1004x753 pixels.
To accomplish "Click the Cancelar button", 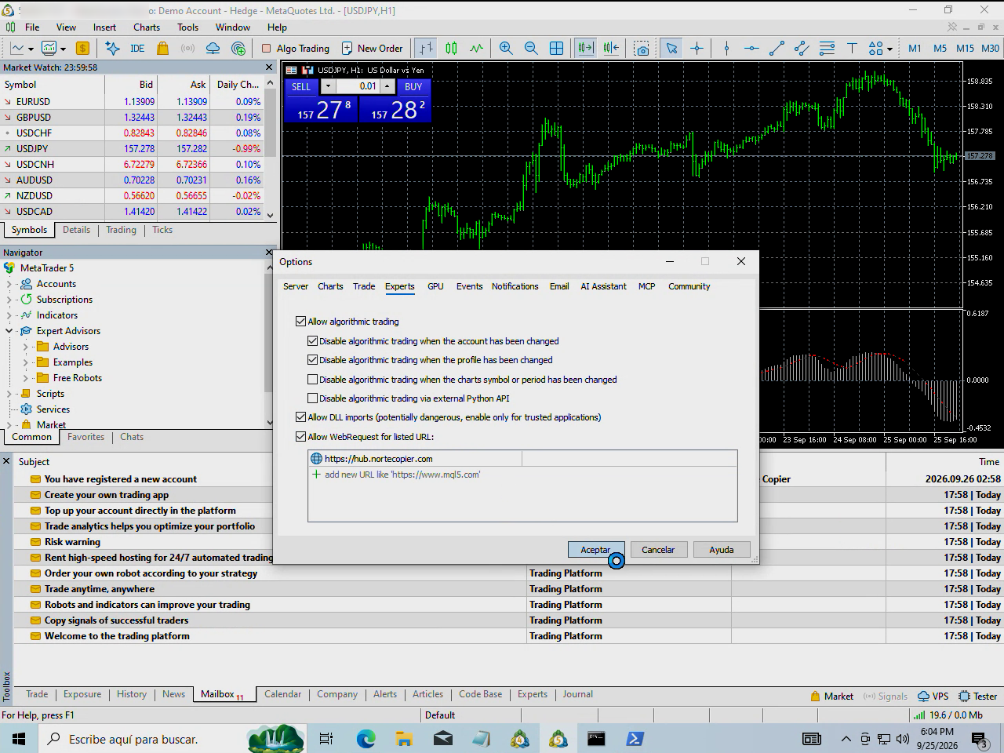I will point(658,550).
